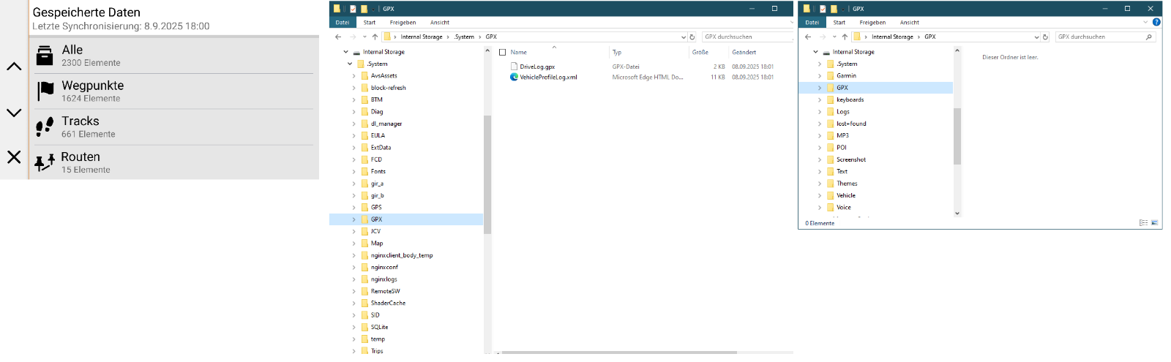This screenshot has height=362, width=1171.
Task: Open address bar history dropdown in .System GPX window
Action: click(684, 37)
